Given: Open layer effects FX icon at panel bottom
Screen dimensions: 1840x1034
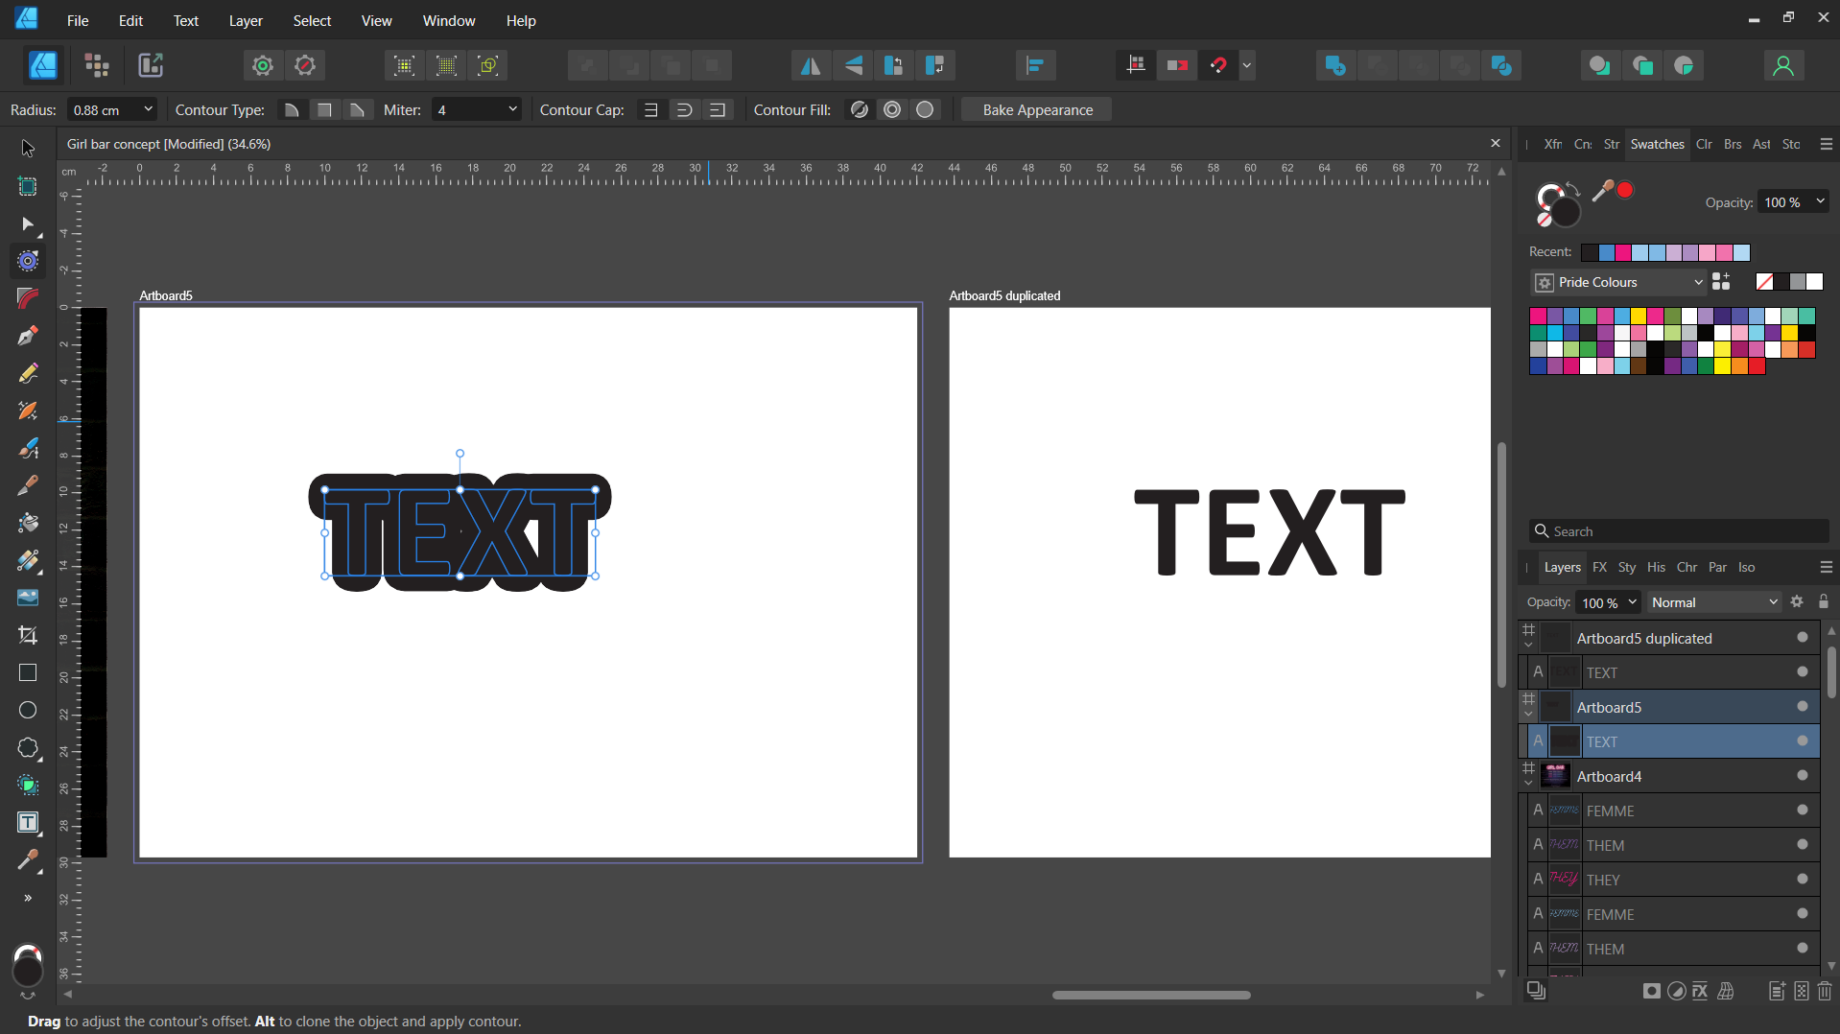Looking at the screenshot, I should pyautogui.click(x=1700, y=991).
